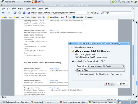Click the Google search input field

click(x=117, y=13)
